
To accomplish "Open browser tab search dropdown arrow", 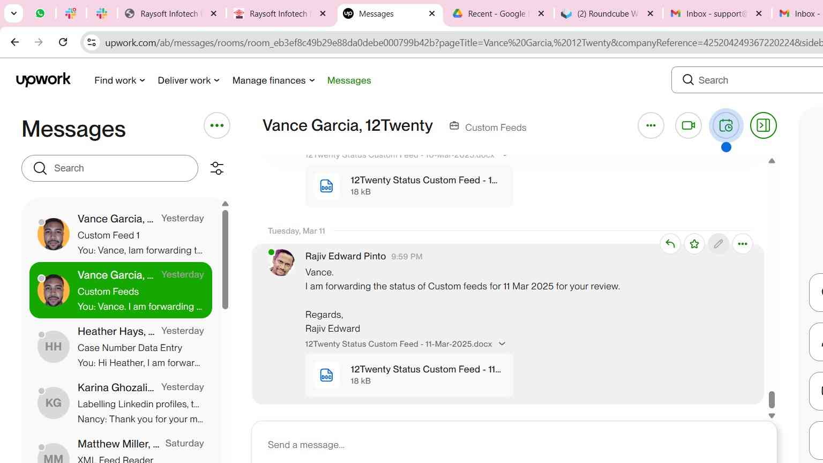I will click(x=13, y=13).
